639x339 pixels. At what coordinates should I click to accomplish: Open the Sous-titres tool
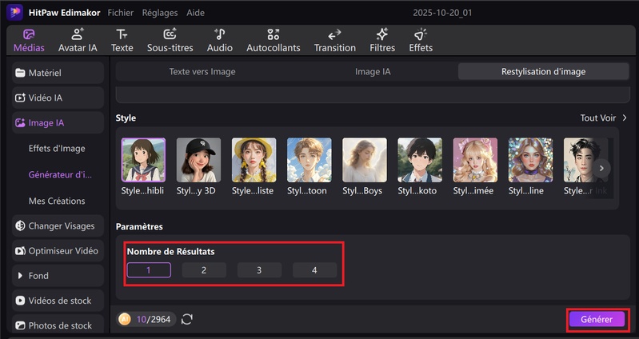tap(170, 40)
